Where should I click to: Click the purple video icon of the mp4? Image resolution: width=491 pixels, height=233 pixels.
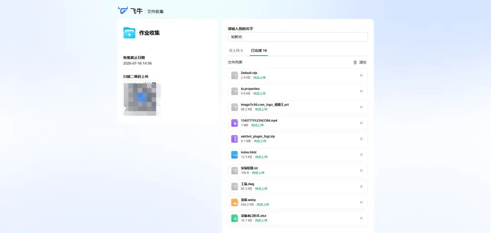click(x=235, y=123)
